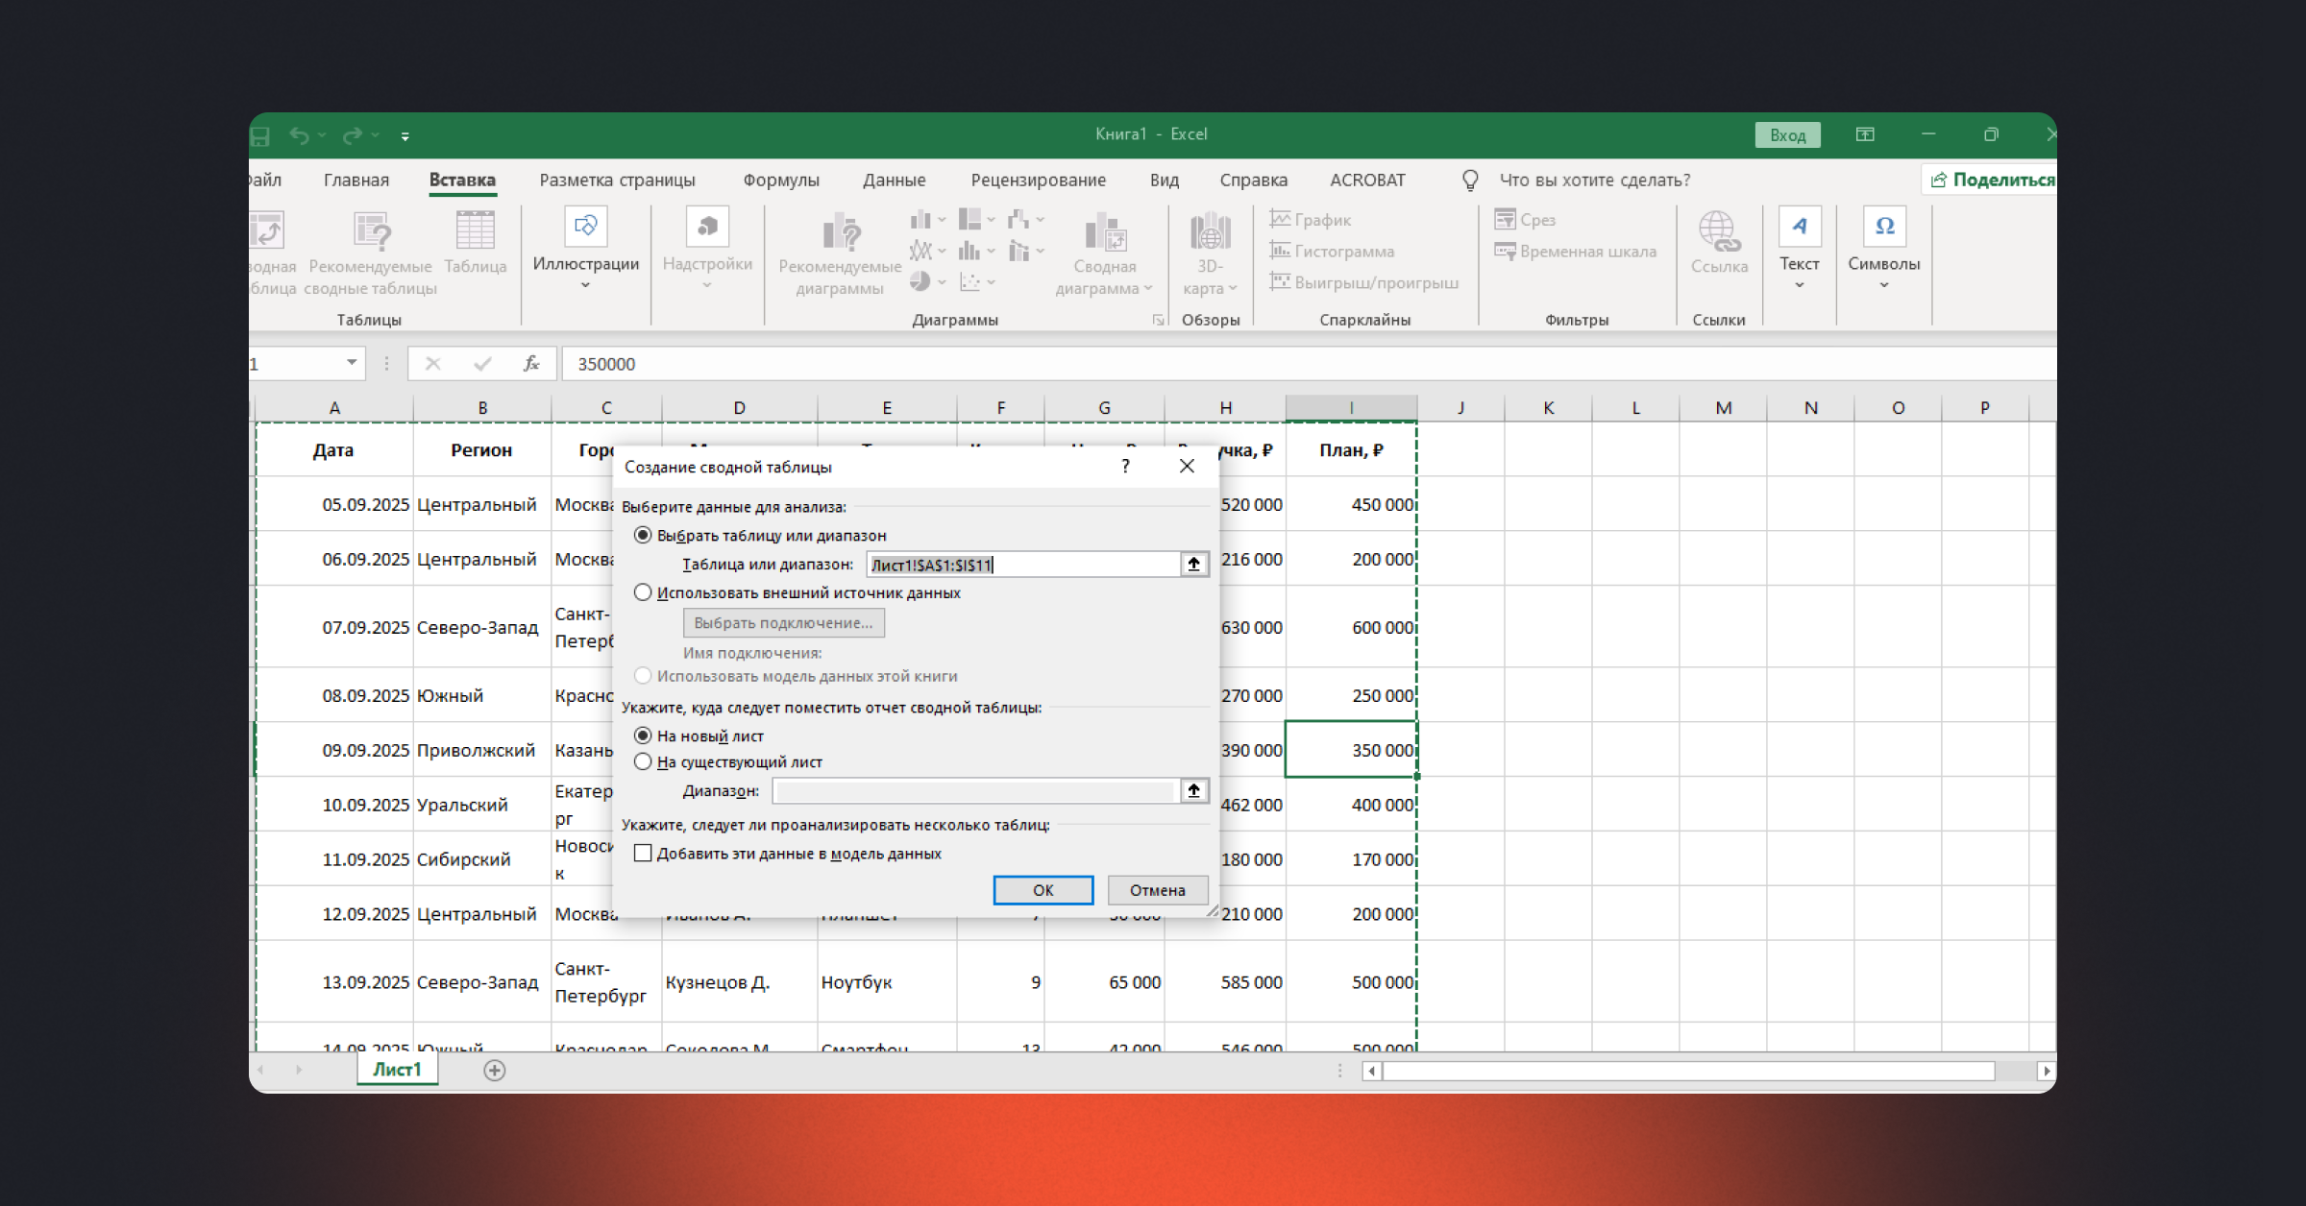Open the redo dropdown arrow
The width and height of the screenshot is (2306, 1206).
(376, 135)
